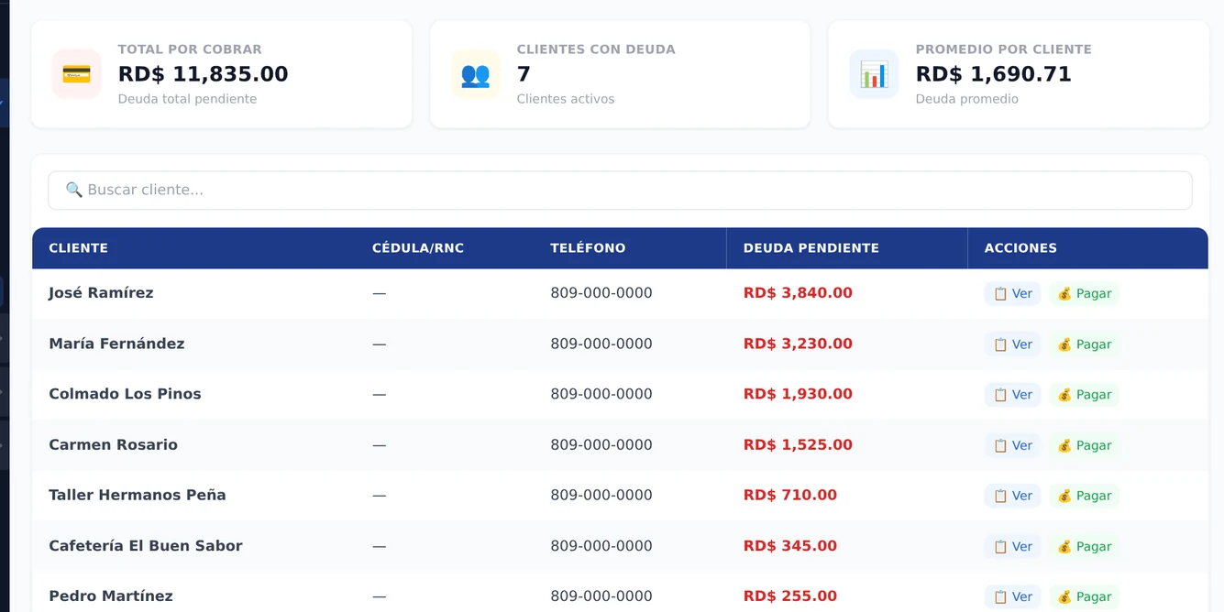Register payment for Colmado Los Pinos
1224x612 pixels.
coord(1084,395)
